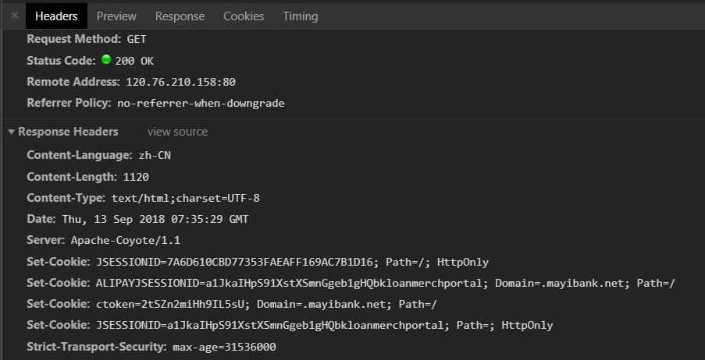This screenshot has height=360, width=705.
Task: Select the Cookies tab
Action: (244, 16)
